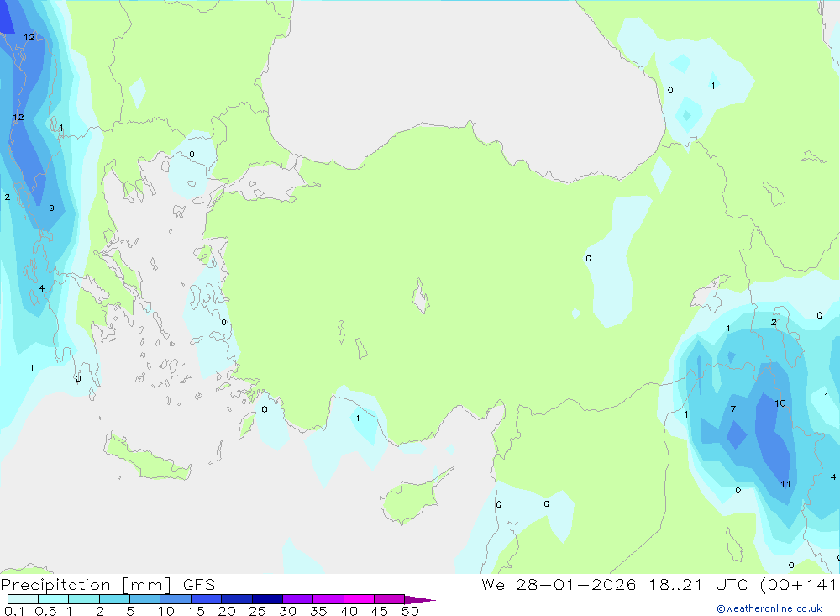This screenshot has height=616, width=840.
Task: Click the '40' legend scale label
Action: tap(349, 611)
